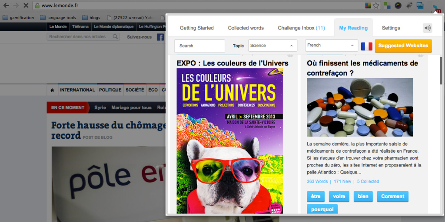Open the SOCIÉTÉ section
445x222 pixels.
135,90
